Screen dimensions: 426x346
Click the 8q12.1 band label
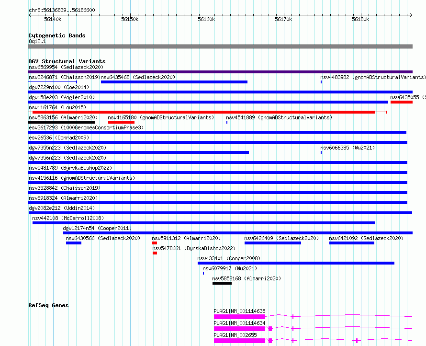37,41
